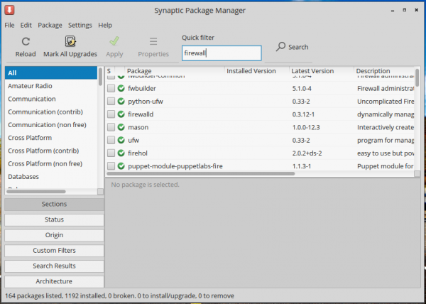Click the Apply checkmark icon
This screenshot has height=304, width=426.
click(x=114, y=41)
